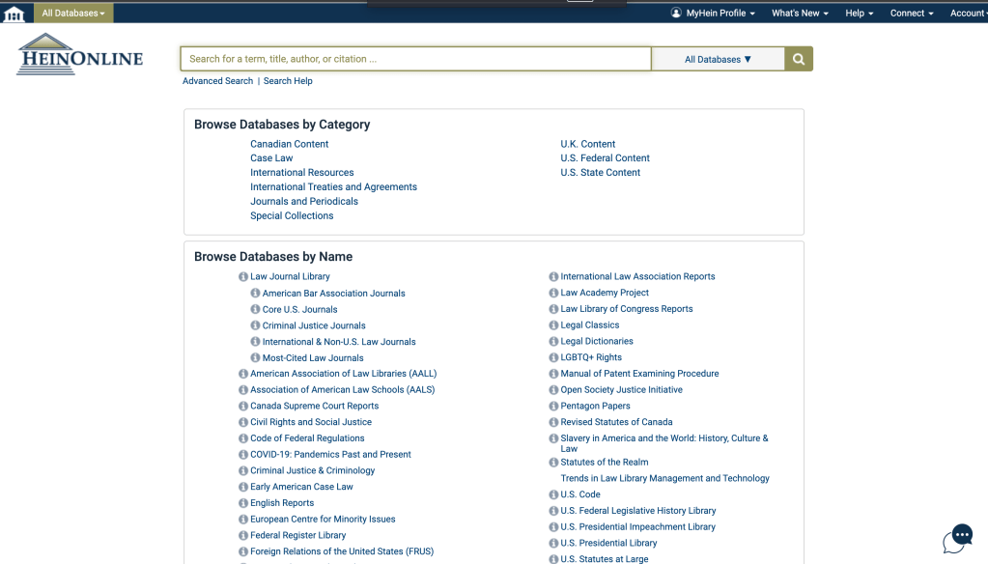The height and width of the screenshot is (564, 988).
Task: Click info icon beside Federal Register Library
Action: tap(243, 535)
